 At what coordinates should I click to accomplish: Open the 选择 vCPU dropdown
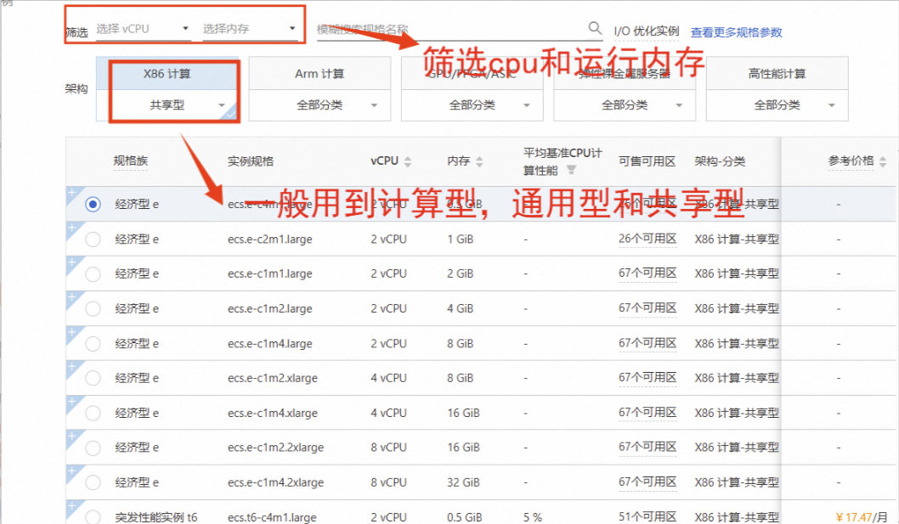point(143,29)
